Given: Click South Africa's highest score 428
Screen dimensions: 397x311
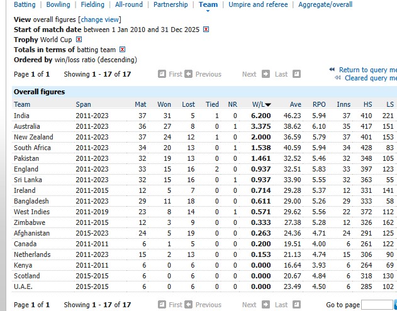Looking at the screenshot, I should pyautogui.click(x=366, y=148).
